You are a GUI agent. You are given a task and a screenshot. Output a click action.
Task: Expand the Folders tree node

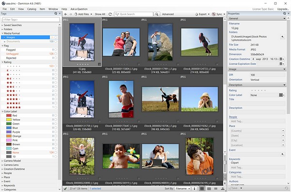pyautogui.click(x=2, y=29)
